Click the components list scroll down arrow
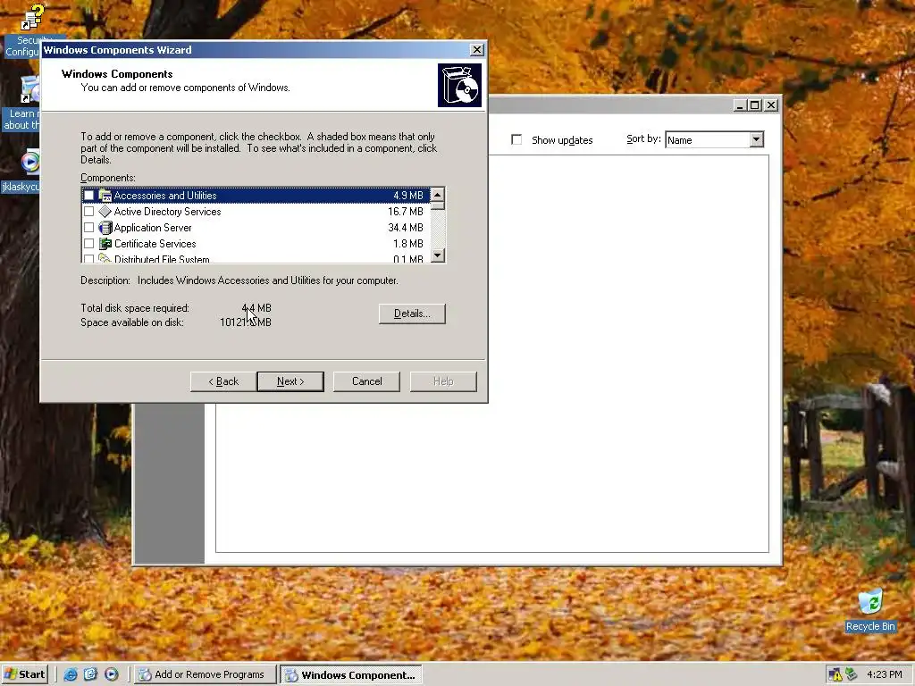915x686 pixels. [438, 255]
